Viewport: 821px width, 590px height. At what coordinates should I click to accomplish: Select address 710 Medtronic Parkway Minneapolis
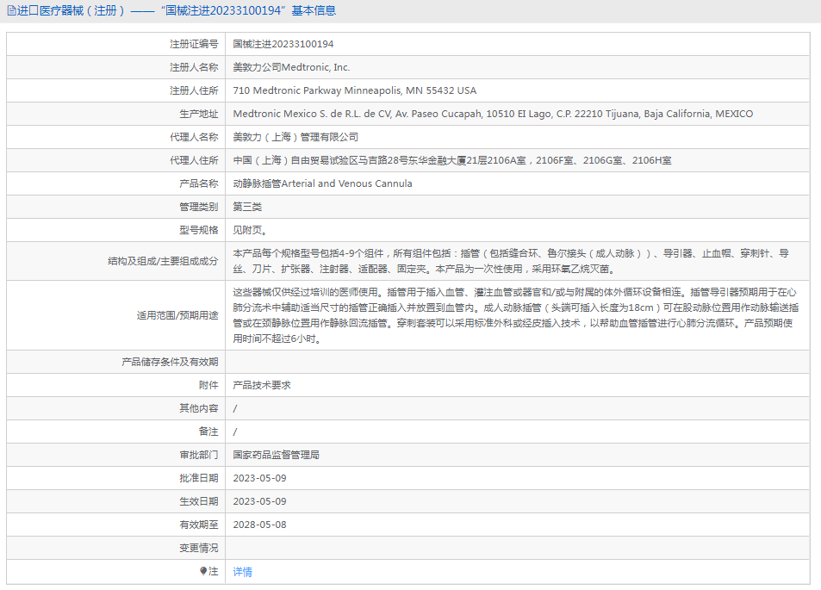[x=354, y=90]
